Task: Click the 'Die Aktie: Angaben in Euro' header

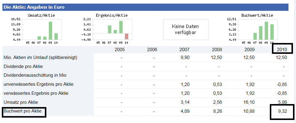Action: click(x=34, y=7)
